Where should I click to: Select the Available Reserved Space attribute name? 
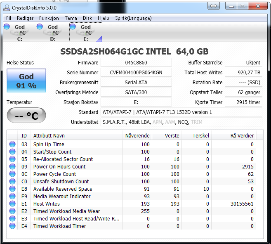click(63, 189)
